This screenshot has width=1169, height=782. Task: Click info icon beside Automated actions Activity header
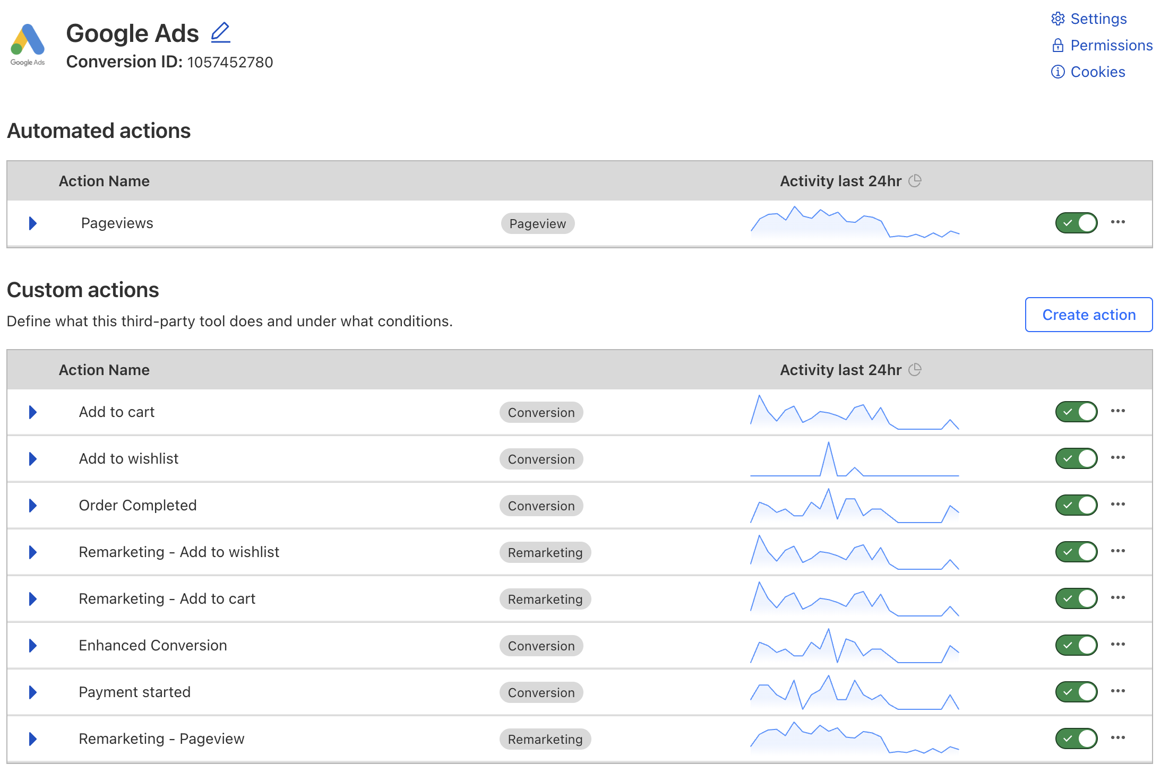915,181
